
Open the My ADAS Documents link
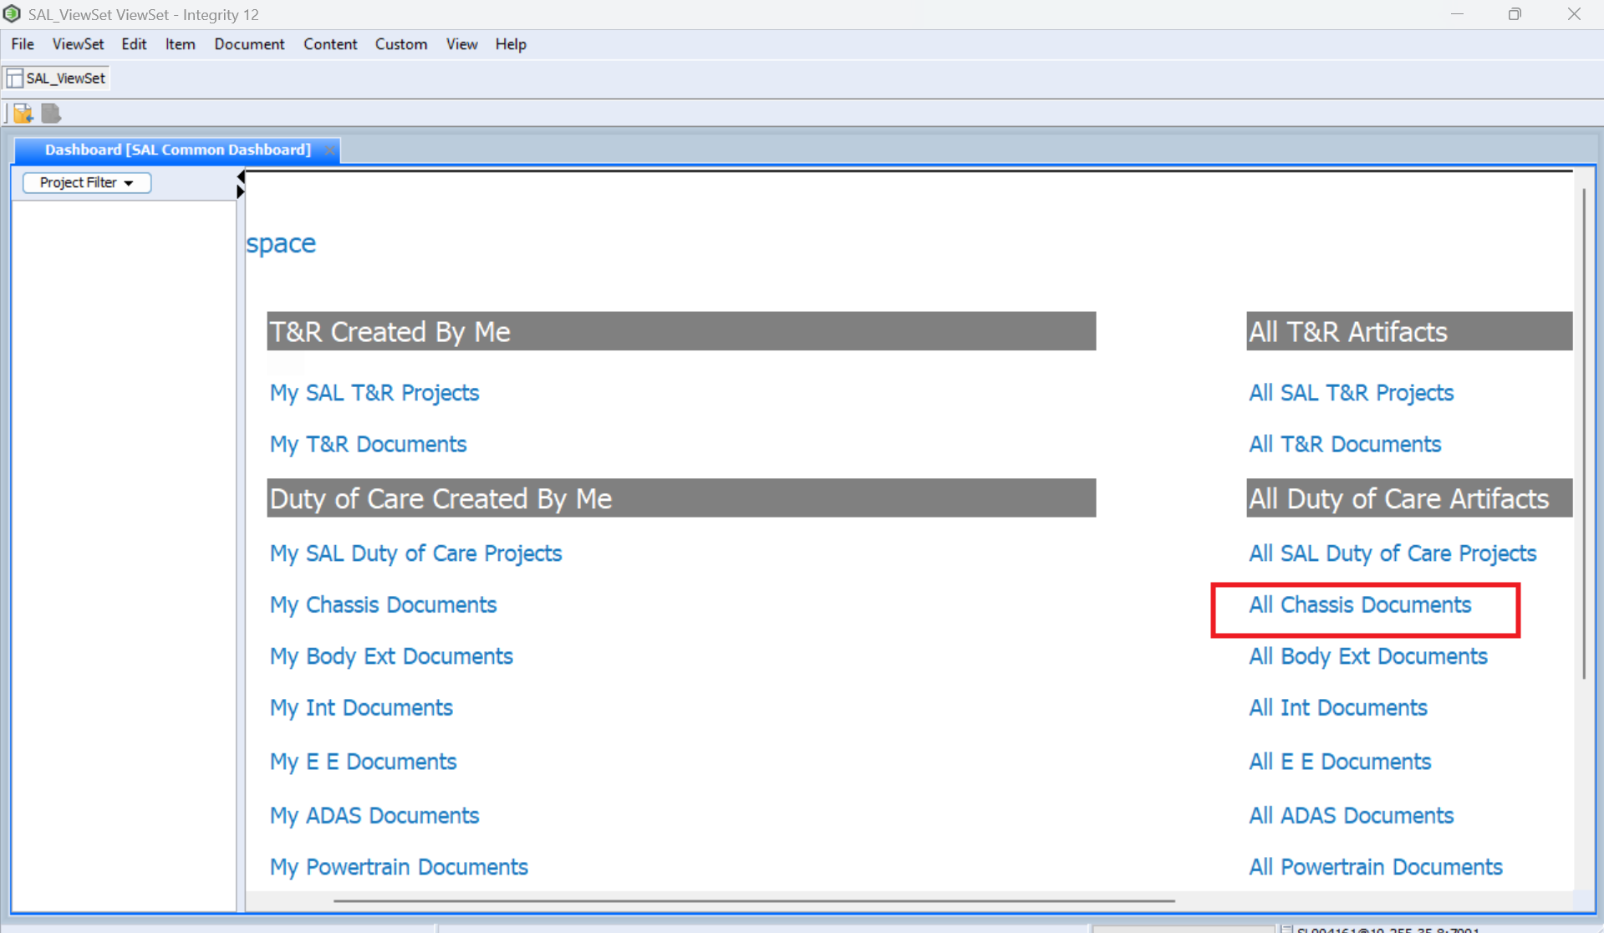(x=374, y=815)
